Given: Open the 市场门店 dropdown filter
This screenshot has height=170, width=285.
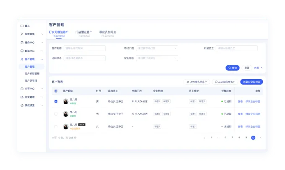Looking at the screenshot, I should click(157, 48).
